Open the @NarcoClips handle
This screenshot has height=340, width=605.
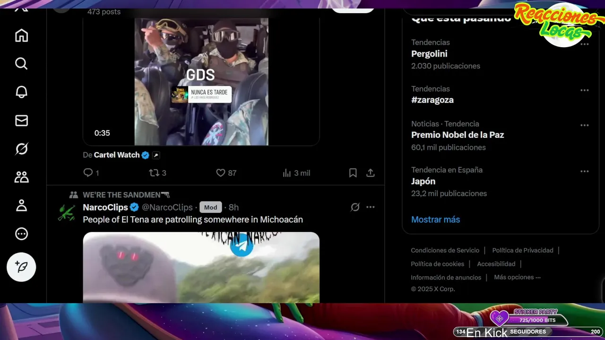point(167,207)
